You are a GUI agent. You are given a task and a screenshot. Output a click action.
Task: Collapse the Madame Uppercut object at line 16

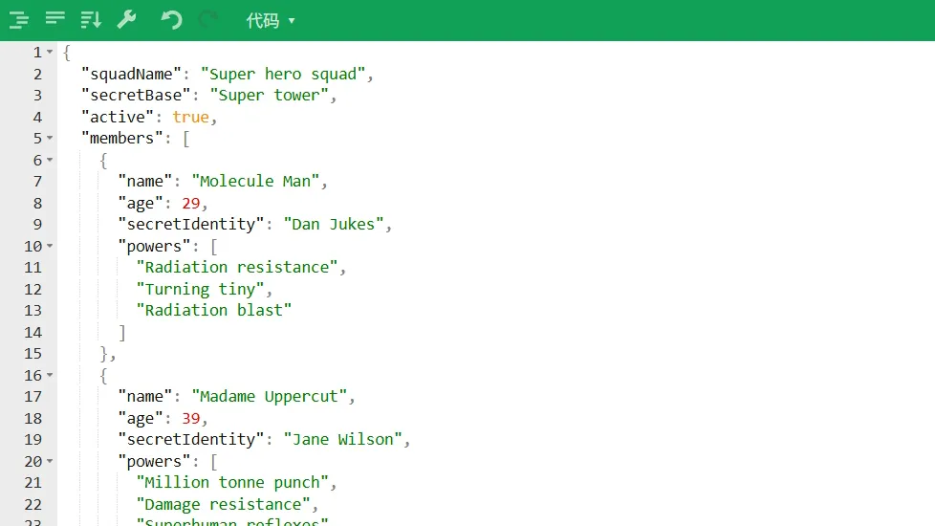pos(50,375)
